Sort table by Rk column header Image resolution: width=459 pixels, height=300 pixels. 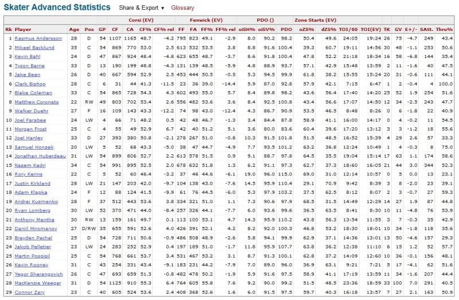coord(9,29)
